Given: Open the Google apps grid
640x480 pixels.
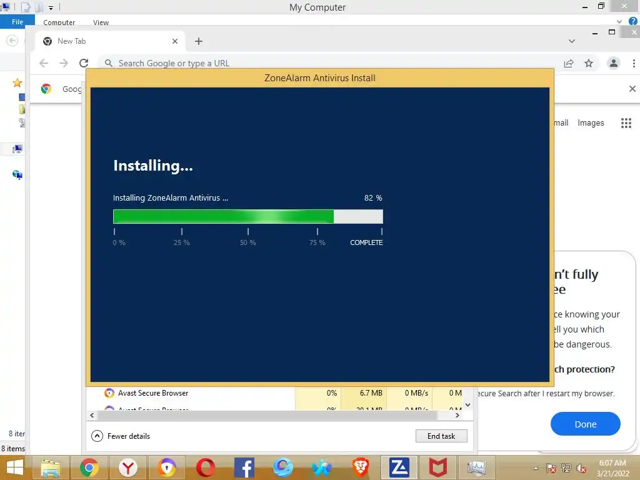Looking at the screenshot, I should click(x=626, y=123).
